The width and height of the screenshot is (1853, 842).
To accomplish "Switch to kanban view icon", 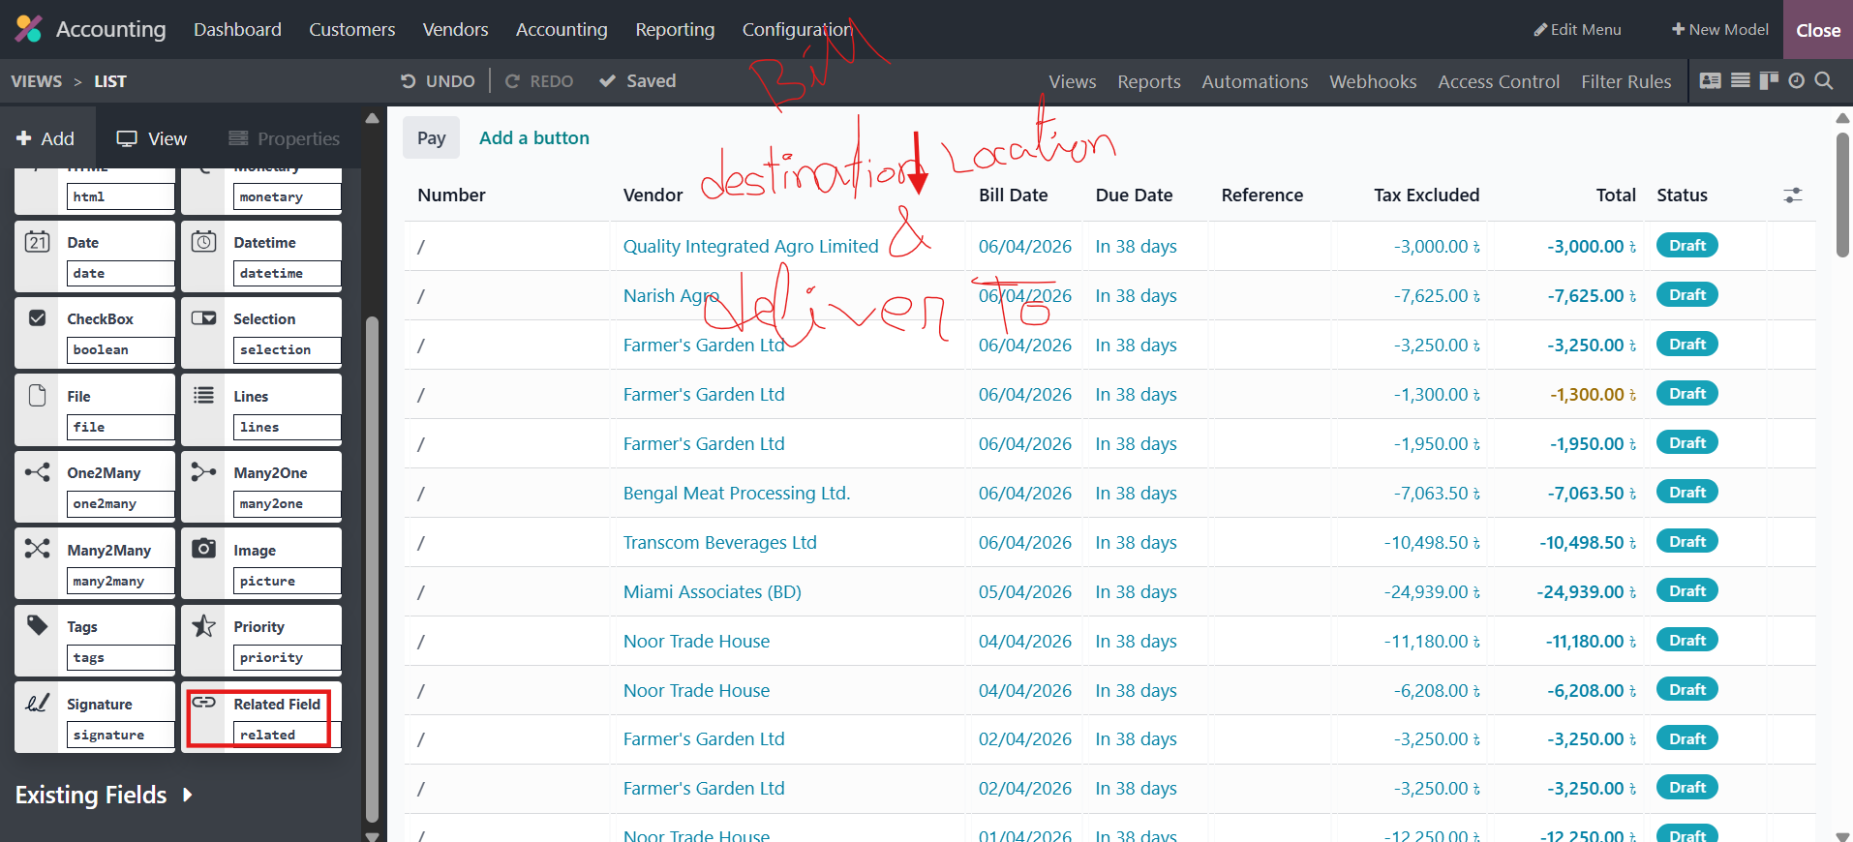I will pyautogui.click(x=1769, y=81).
